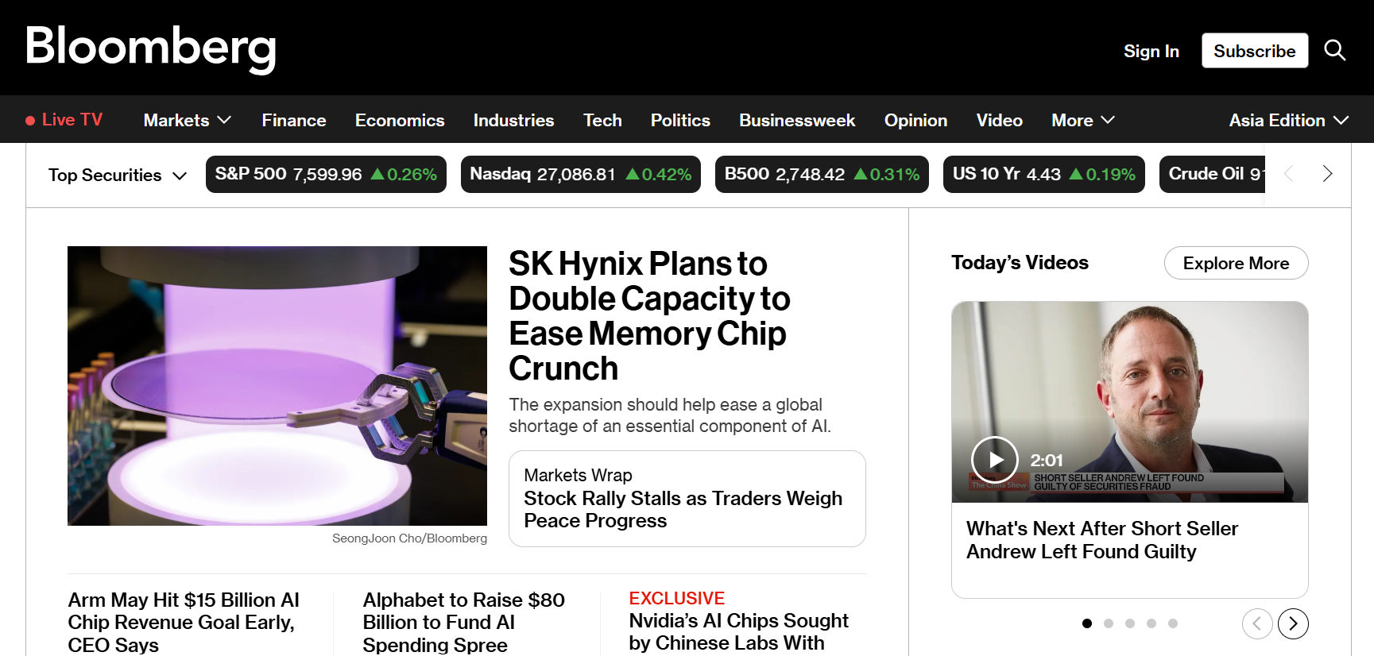Click the Subscribe button
Image resolution: width=1374 pixels, height=656 pixels.
pyautogui.click(x=1255, y=51)
